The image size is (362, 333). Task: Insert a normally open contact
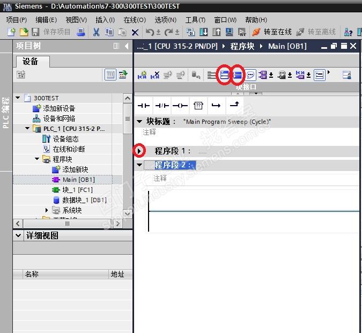point(144,106)
